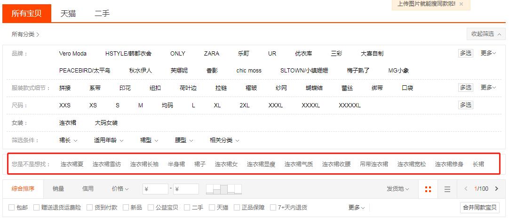Expand 更多 in the brand row
509x218 pixels.
[x=489, y=53]
